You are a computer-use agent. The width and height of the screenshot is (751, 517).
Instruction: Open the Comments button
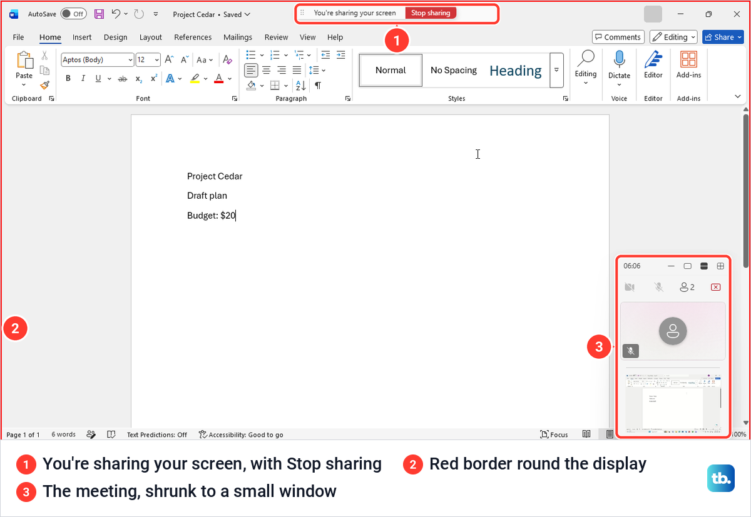coord(618,37)
